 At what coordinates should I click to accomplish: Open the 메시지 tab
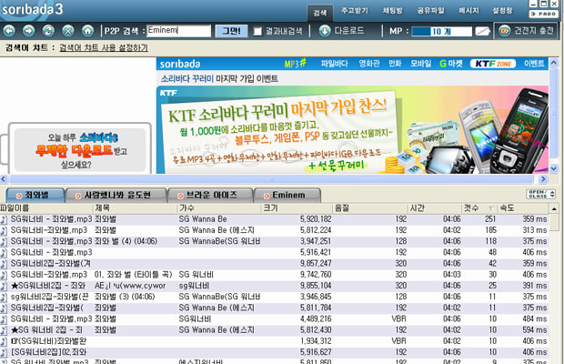pyautogui.click(x=469, y=11)
